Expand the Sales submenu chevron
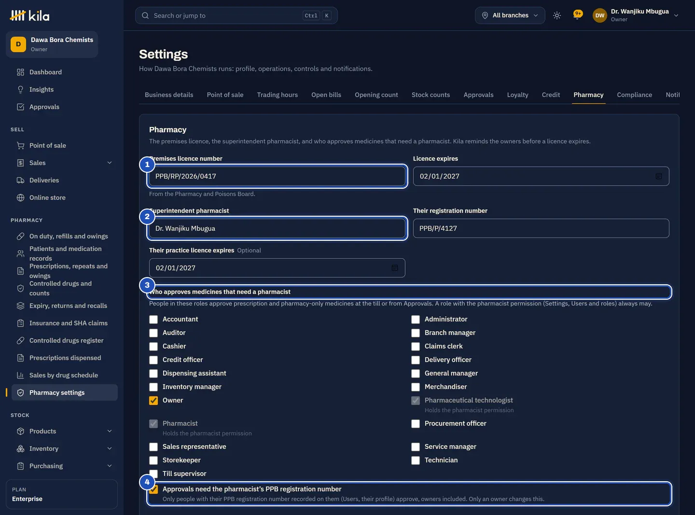This screenshot has height=515, width=695. (x=110, y=163)
